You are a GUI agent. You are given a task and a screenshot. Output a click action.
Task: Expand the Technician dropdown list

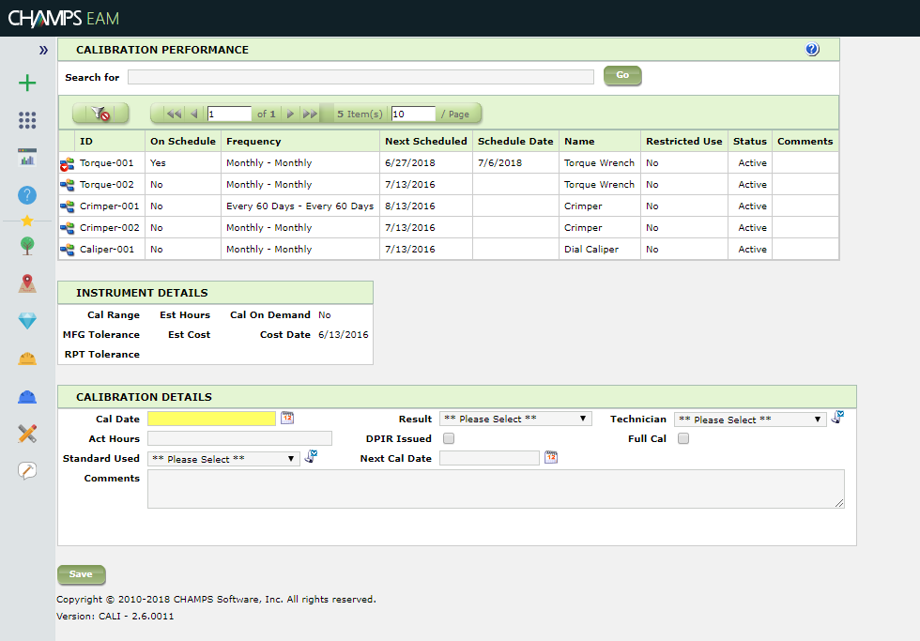750,420
